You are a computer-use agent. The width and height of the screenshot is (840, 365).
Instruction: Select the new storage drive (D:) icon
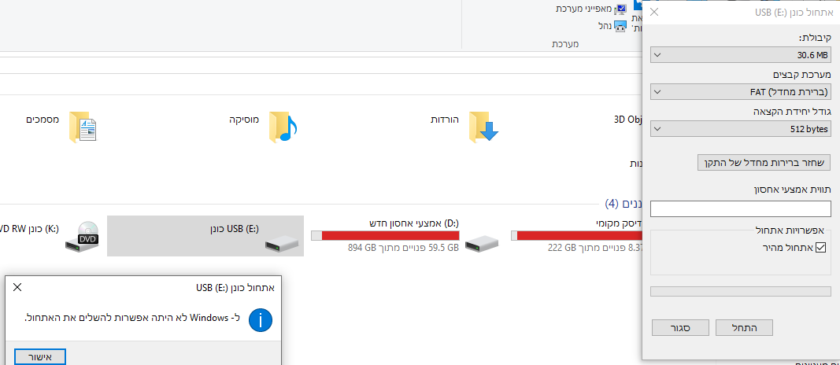point(483,245)
